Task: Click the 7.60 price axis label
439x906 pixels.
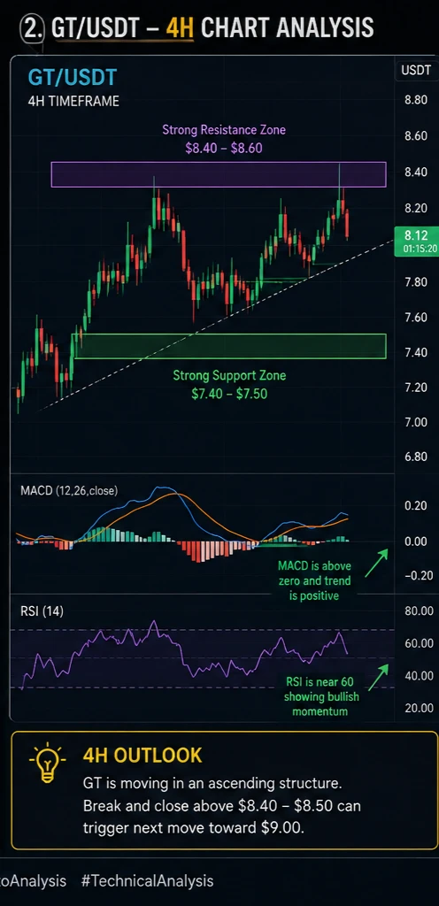Action: 416,318
